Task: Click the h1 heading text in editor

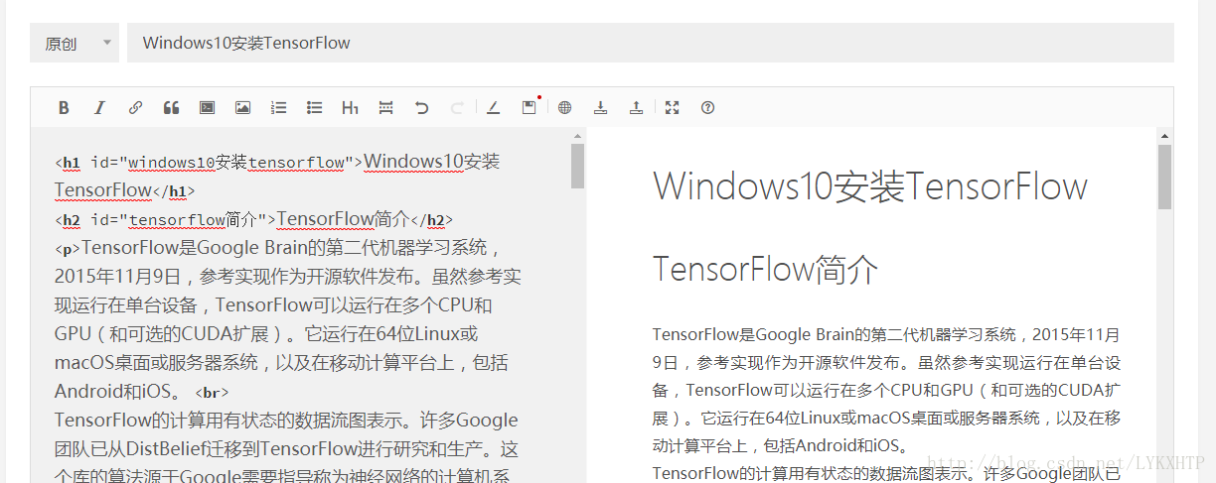Action: click(277, 176)
